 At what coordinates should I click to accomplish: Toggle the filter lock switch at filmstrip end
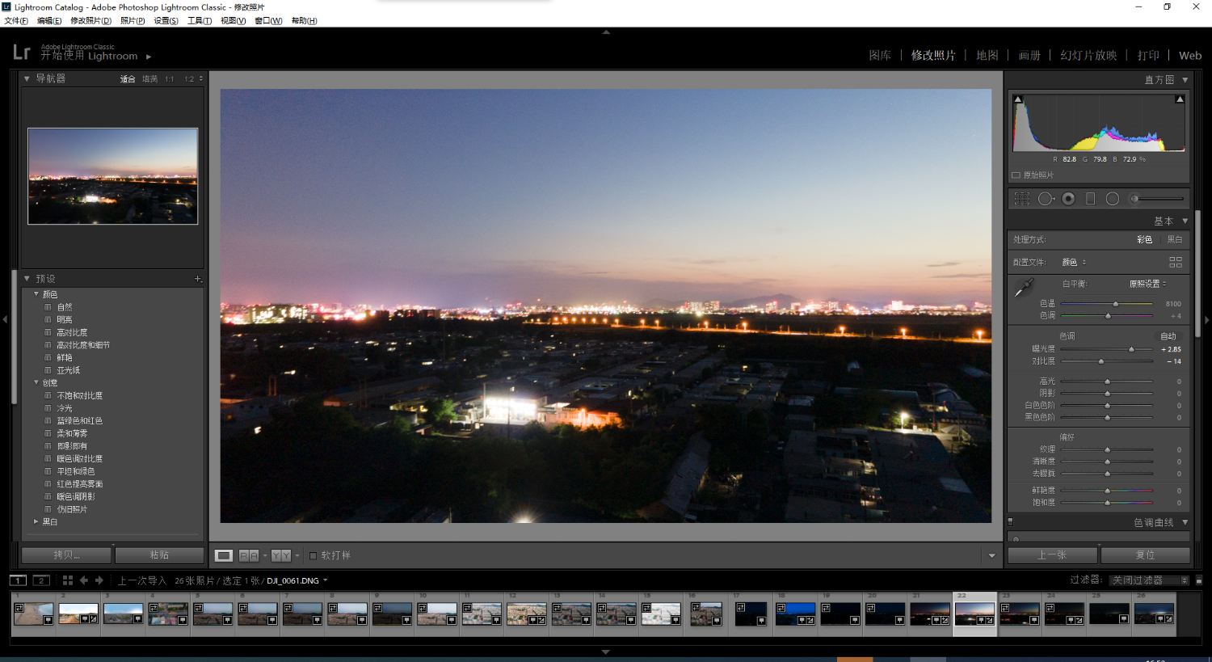1199,580
